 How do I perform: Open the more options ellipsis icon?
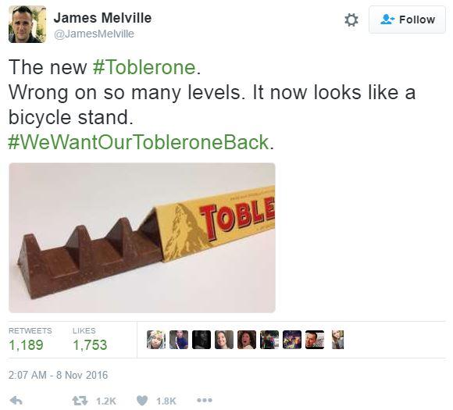point(205,400)
